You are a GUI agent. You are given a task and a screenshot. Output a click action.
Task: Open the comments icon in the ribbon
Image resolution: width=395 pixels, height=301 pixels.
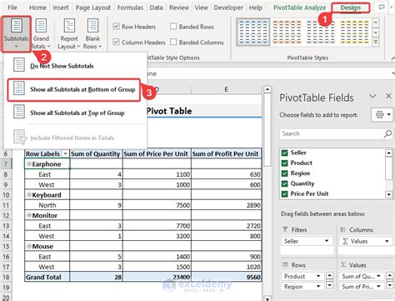coord(382,8)
